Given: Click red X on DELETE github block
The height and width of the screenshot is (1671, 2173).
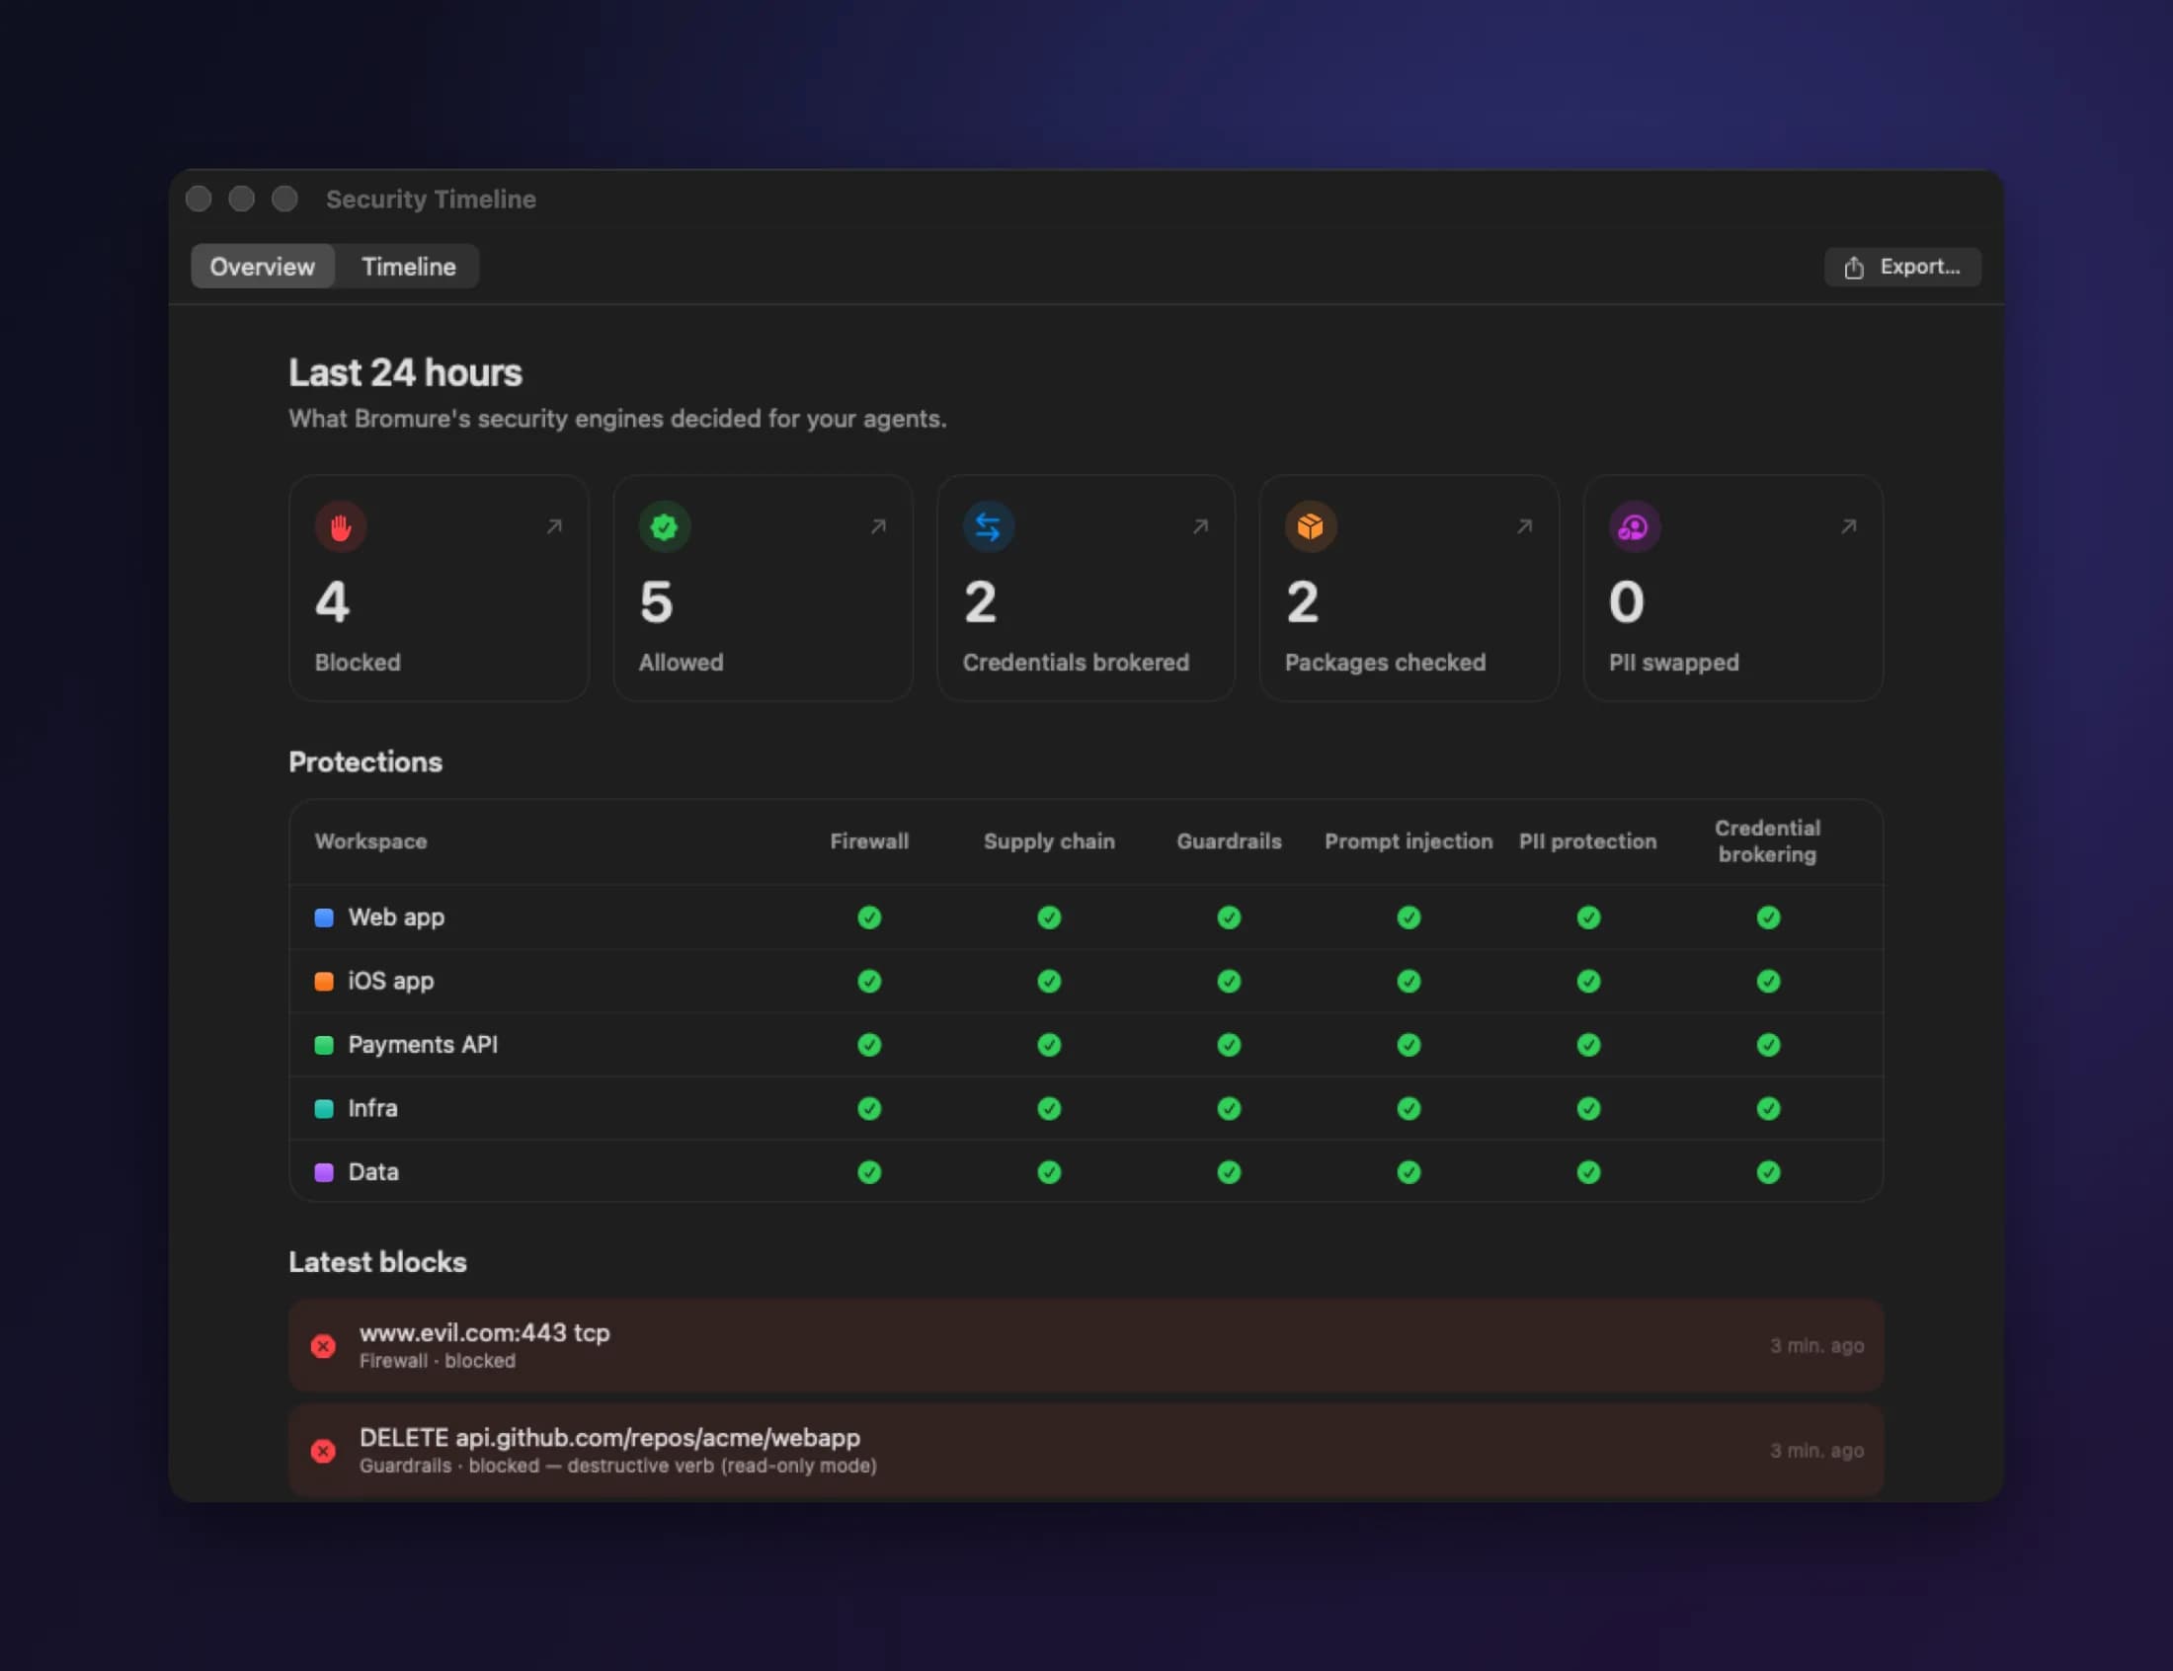Looking at the screenshot, I should coord(323,1451).
